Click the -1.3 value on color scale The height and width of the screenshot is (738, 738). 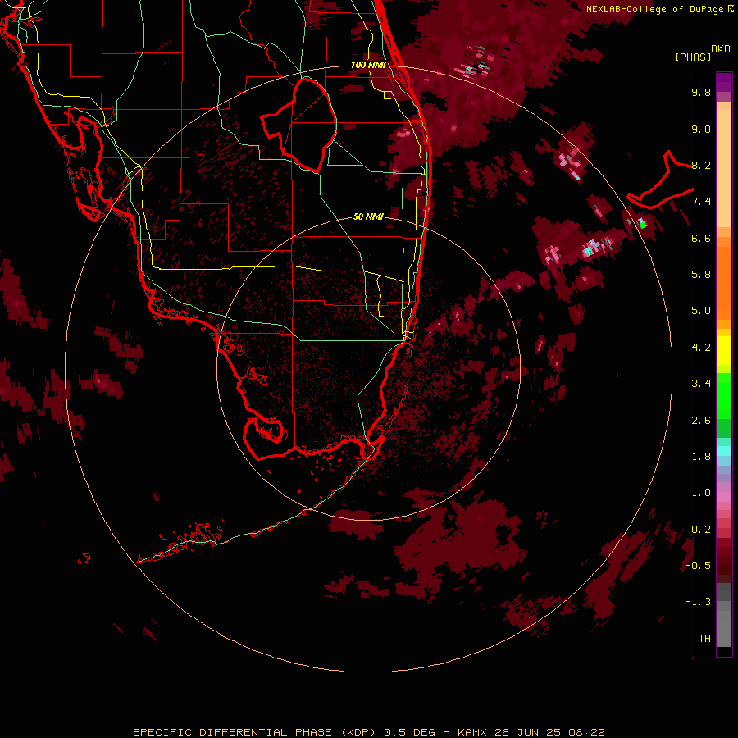[698, 603]
